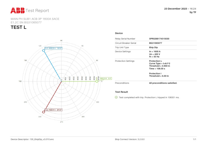Click the 270 degree label below the chart
207x146 pixels.
61,122
